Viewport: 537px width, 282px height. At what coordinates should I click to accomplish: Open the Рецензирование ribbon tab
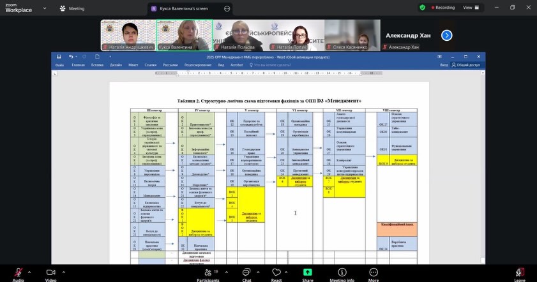[x=198, y=65]
